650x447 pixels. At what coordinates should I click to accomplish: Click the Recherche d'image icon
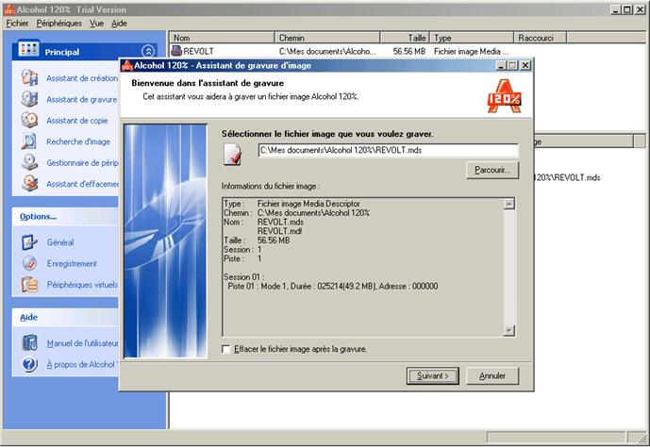(x=30, y=141)
